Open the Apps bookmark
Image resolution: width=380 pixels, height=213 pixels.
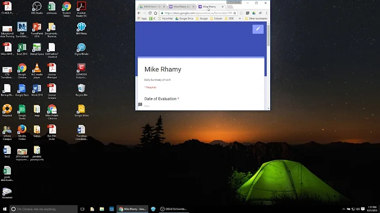(x=142, y=18)
